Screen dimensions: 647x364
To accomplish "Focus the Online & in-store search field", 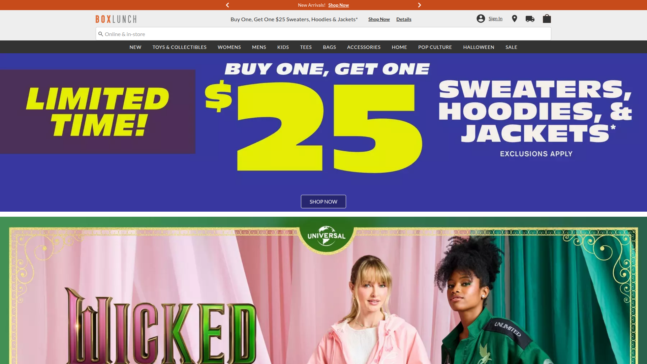I will click(x=323, y=34).
